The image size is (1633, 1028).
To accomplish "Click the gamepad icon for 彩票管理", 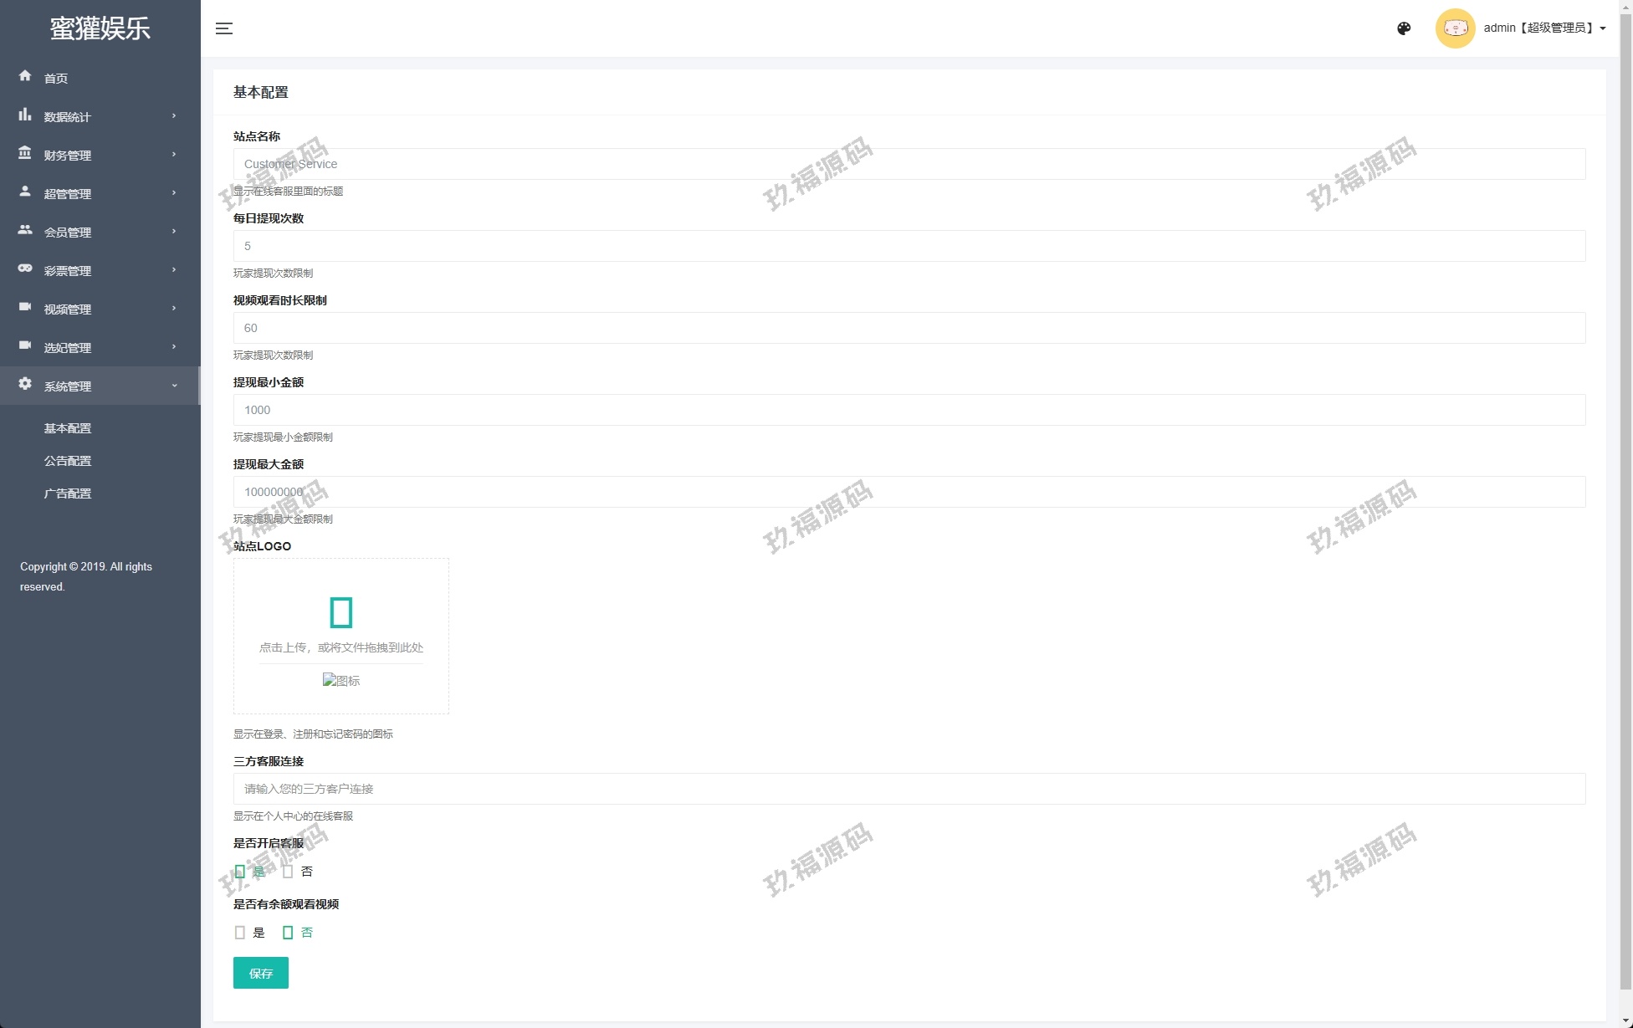I will pyautogui.click(x=25, y=269).
